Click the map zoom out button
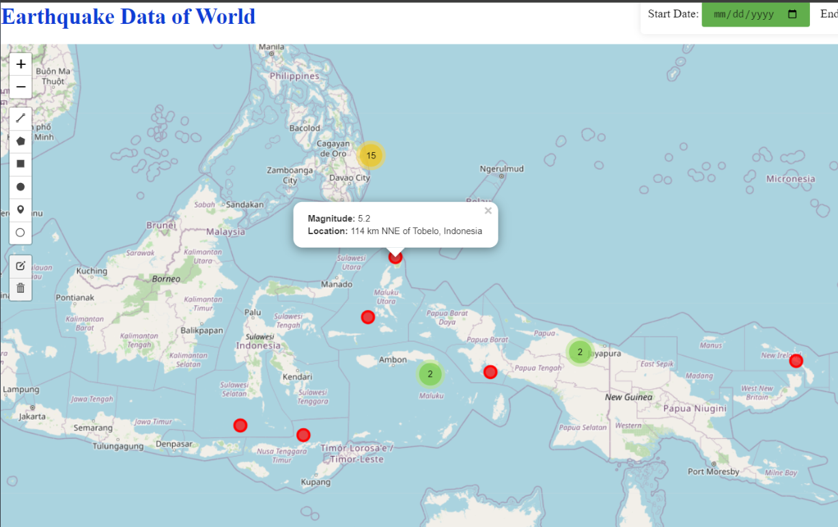 pyautogui.click(x=20, y=87)
